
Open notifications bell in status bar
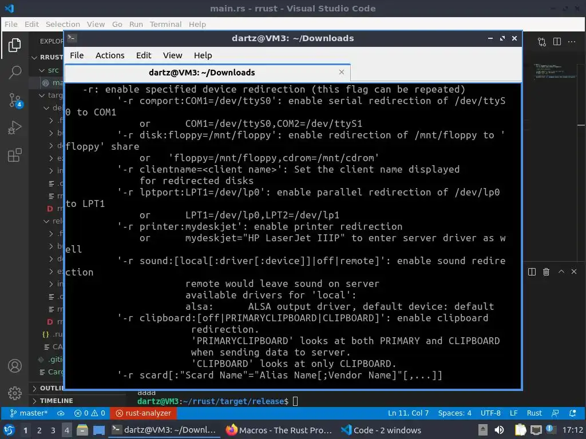tap(572, 413)
